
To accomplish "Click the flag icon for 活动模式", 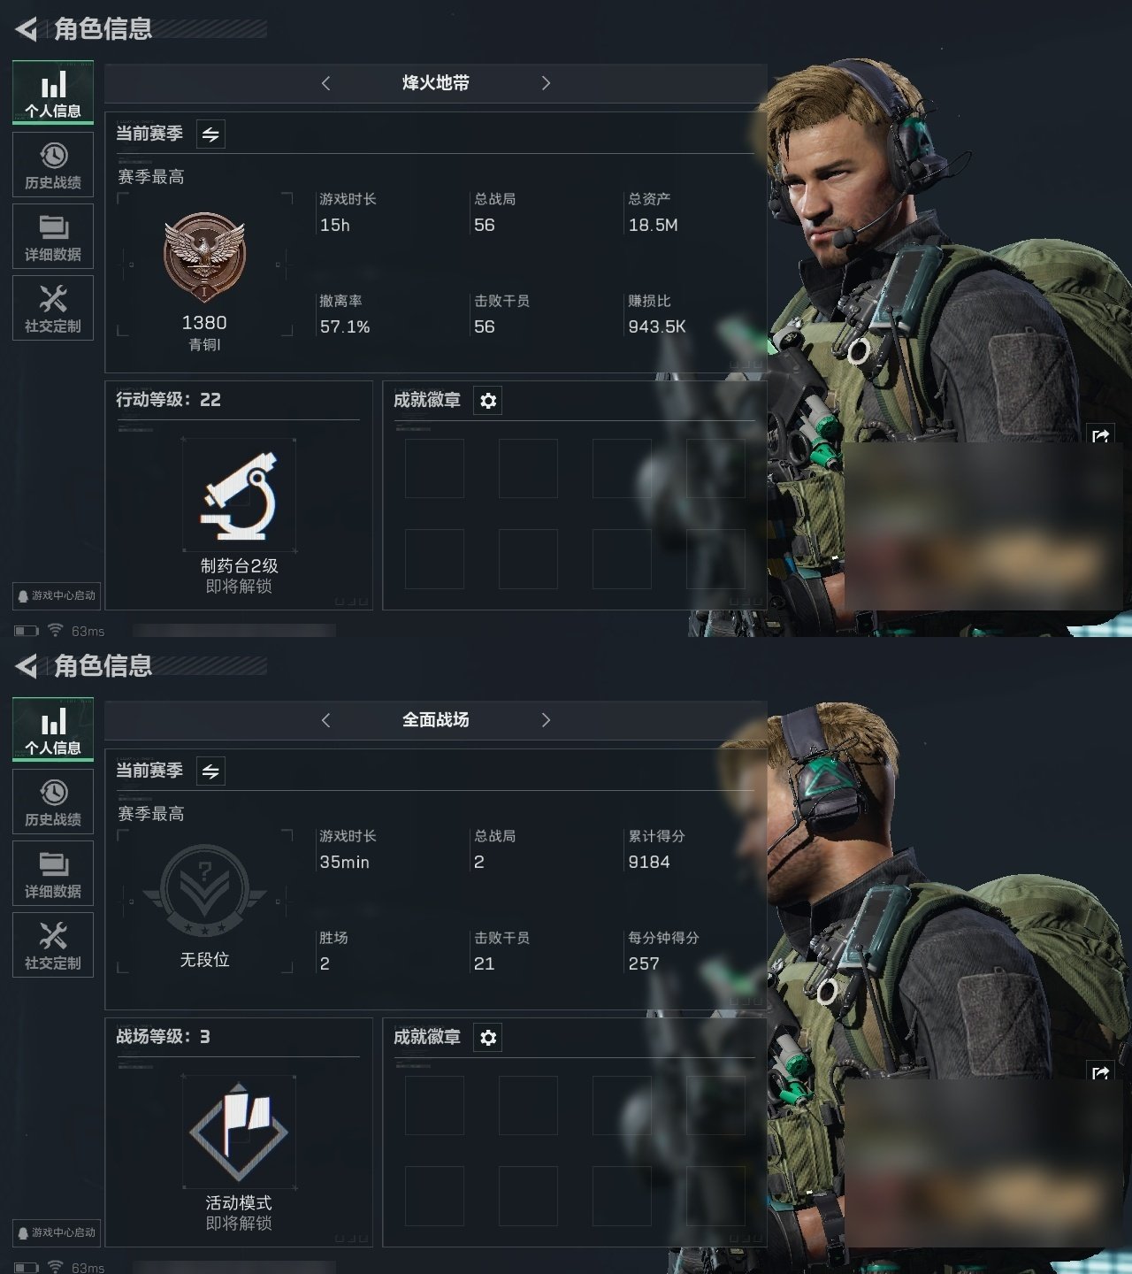I will [239, 1132].
